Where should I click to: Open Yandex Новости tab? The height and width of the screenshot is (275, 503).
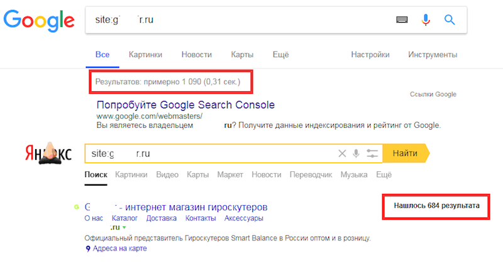pyautogui.click(x=266, y=174)
